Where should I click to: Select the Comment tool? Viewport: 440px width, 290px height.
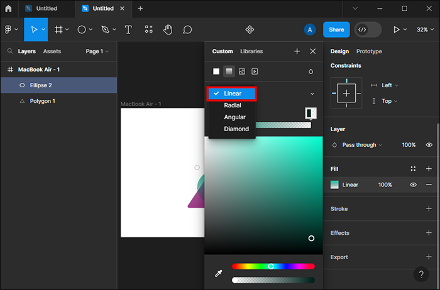187,30
